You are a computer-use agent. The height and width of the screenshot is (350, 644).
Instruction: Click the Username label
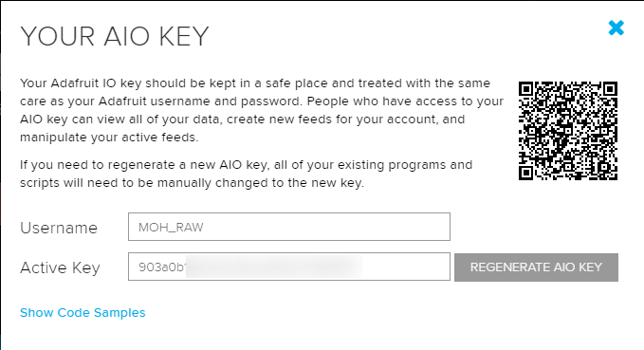click(59, 228)
